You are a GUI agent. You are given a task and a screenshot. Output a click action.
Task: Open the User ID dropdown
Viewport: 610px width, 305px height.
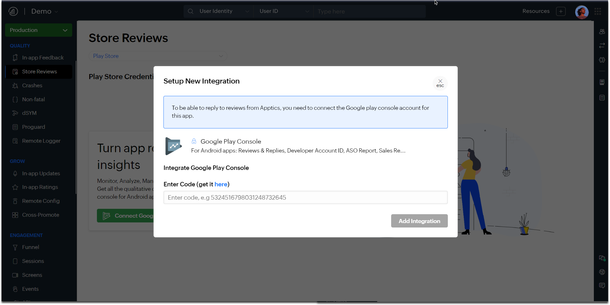coord(284,11)
